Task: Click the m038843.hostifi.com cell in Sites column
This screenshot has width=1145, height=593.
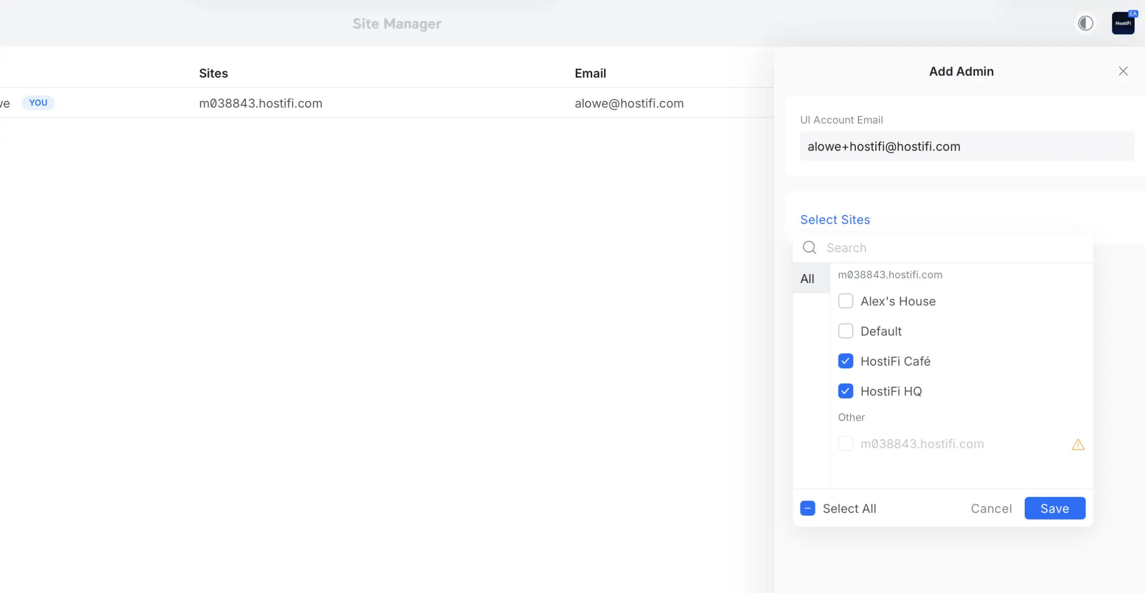Action: 261,103
